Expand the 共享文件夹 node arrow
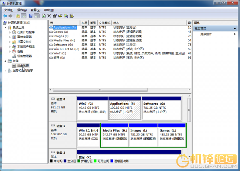240x171 pixels. pos(10,42)
